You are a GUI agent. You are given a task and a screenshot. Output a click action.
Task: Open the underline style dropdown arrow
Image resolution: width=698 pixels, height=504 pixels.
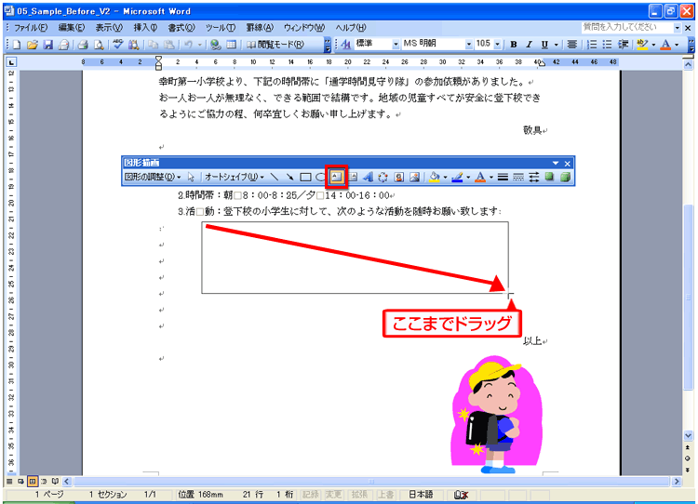pyautogui.click(x=556, y=45)
